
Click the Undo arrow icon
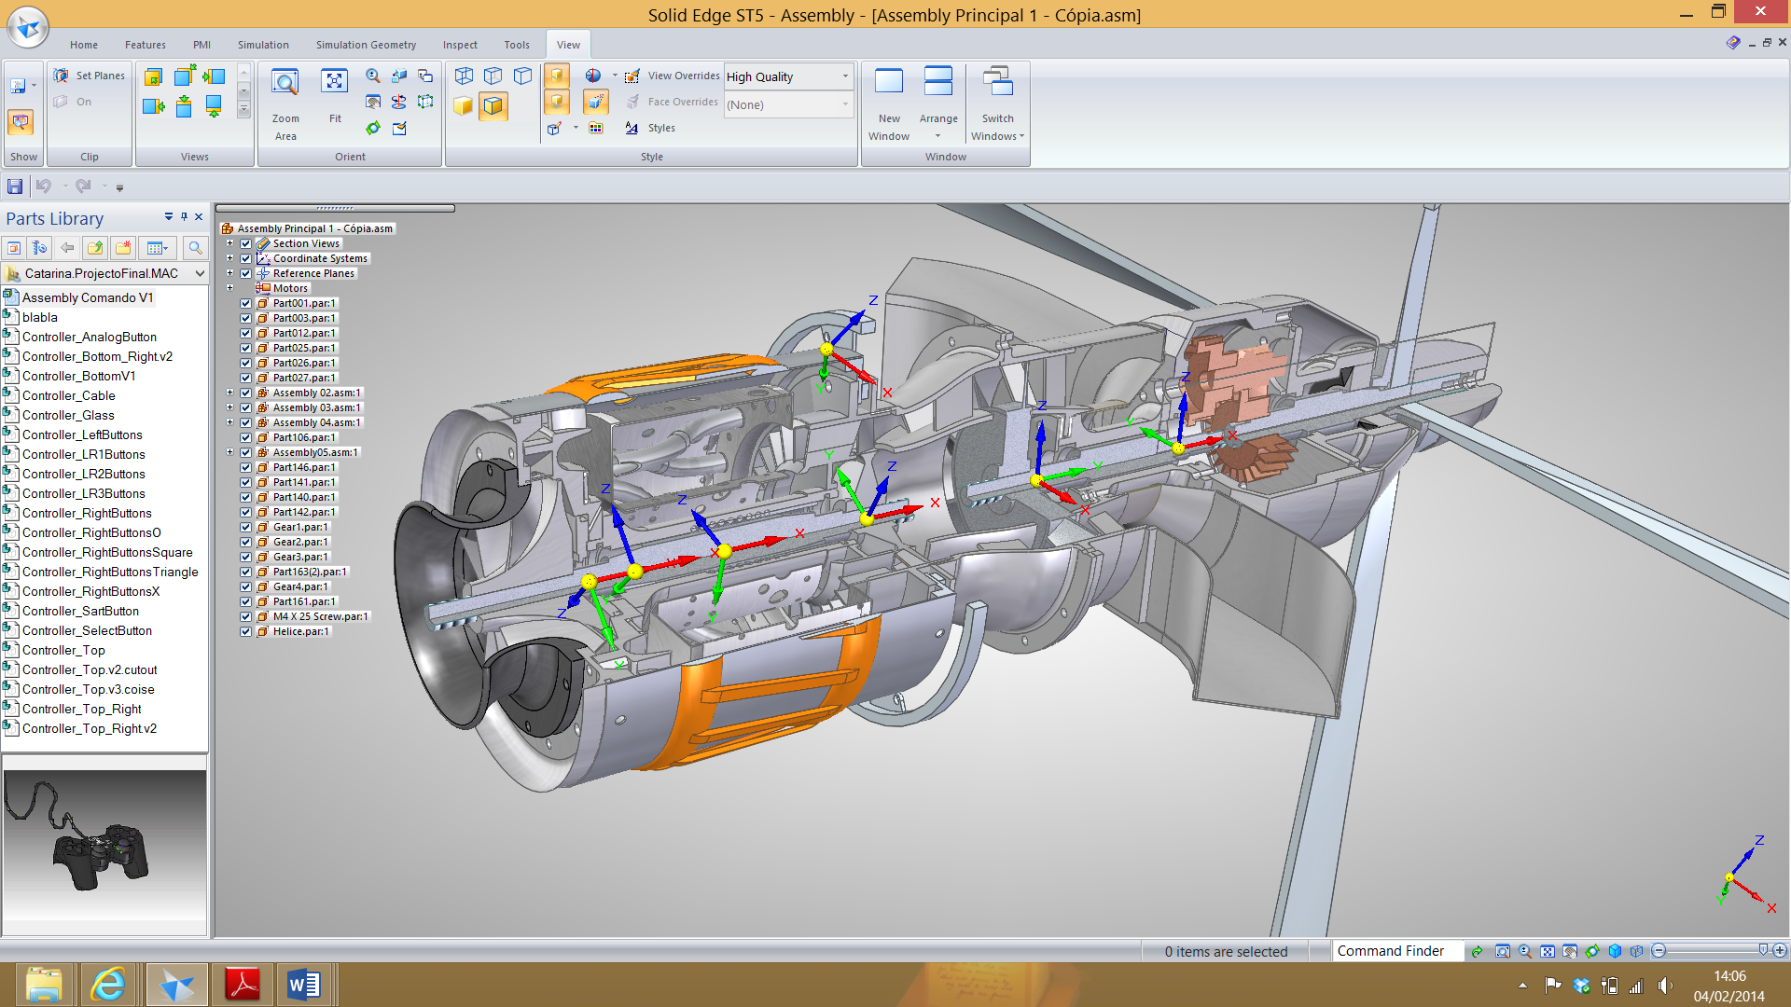tap(44, 186)
